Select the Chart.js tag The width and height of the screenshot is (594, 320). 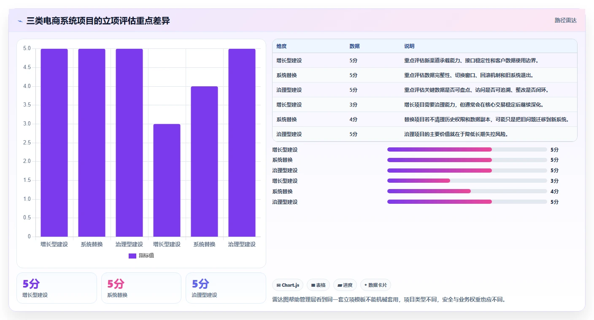tap(288, 285)
